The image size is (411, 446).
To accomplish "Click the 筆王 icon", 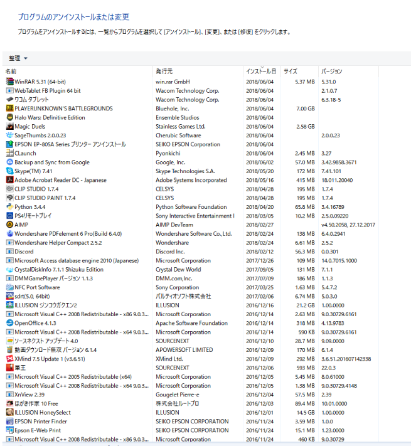I will coord(10,368).
